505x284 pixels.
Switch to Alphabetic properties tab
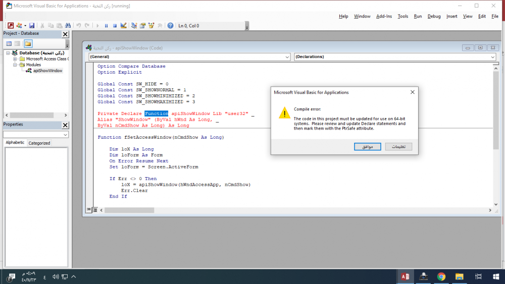(15, 142)
